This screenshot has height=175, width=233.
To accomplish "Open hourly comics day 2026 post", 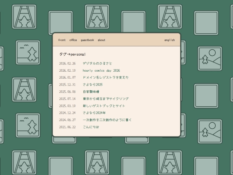I will point(101,70).
